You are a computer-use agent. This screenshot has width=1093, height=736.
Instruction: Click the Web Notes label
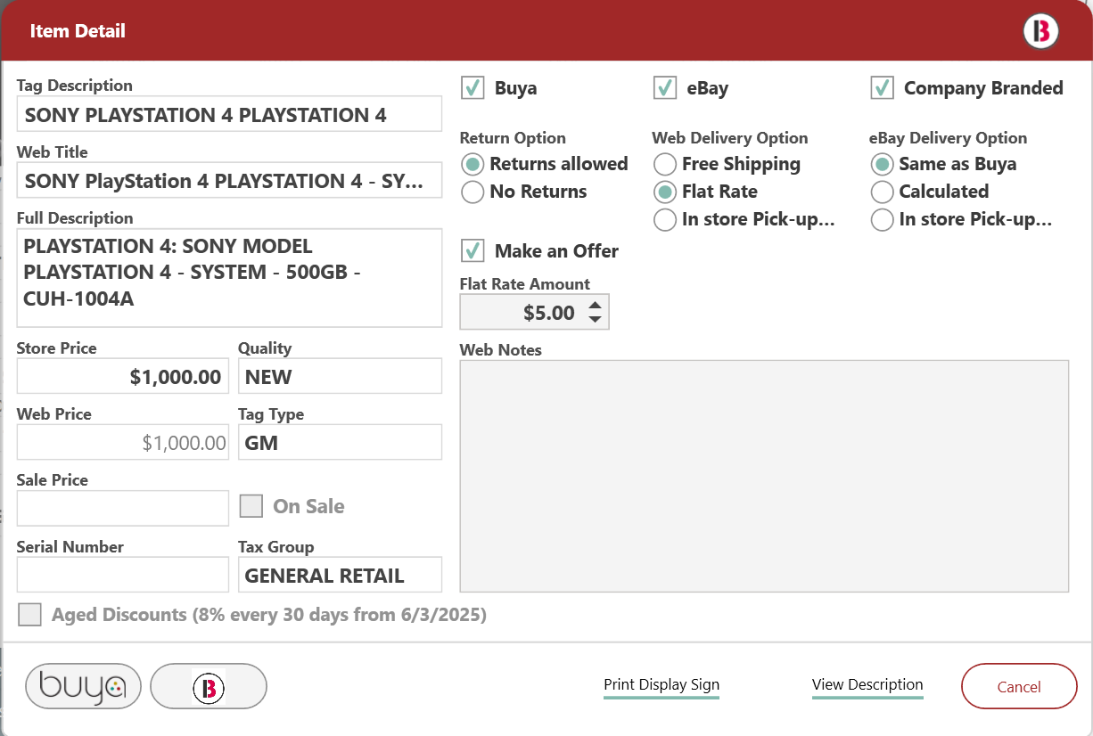click(501, 350)
